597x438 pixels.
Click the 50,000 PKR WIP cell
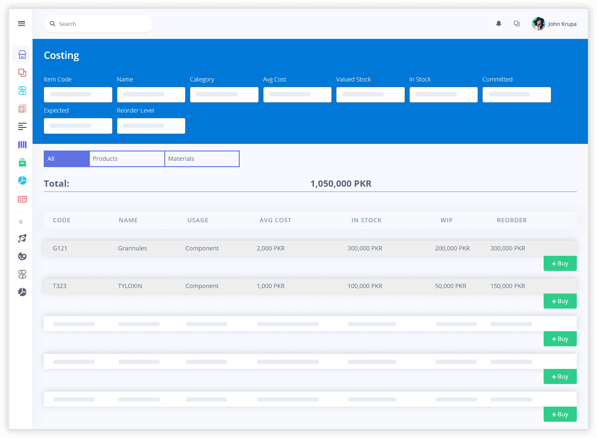(450, 286)
